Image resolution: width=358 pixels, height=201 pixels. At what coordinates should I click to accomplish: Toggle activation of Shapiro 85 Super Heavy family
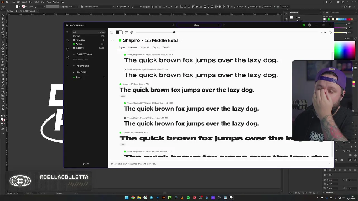click(120, 84)
